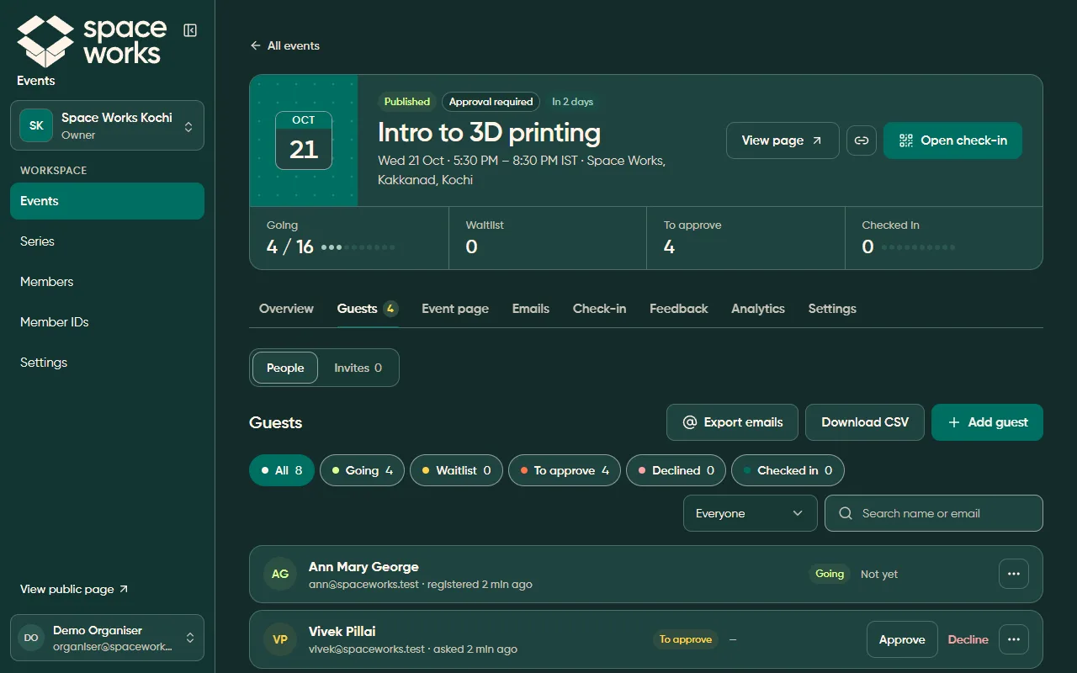Open the Overview tab
This screenshot has width=1077, height=673.
(x=286, y=309)
